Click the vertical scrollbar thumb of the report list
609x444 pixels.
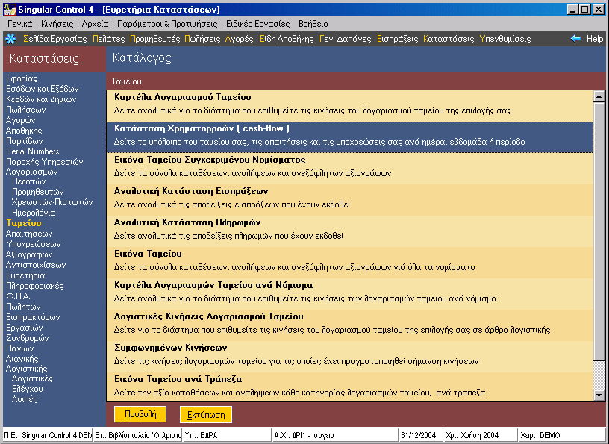pos(599,231)
